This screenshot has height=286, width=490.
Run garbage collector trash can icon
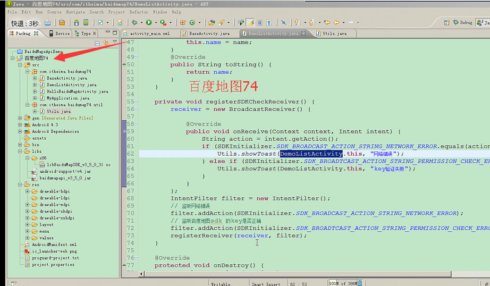360,283
